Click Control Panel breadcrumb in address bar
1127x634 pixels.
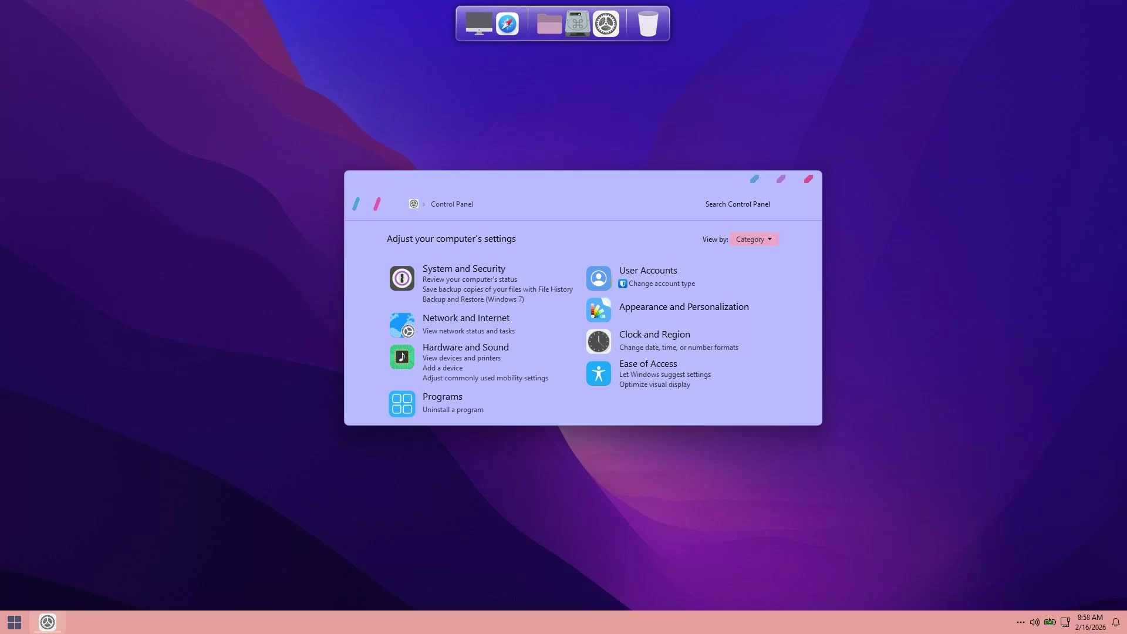click(451, 204)
